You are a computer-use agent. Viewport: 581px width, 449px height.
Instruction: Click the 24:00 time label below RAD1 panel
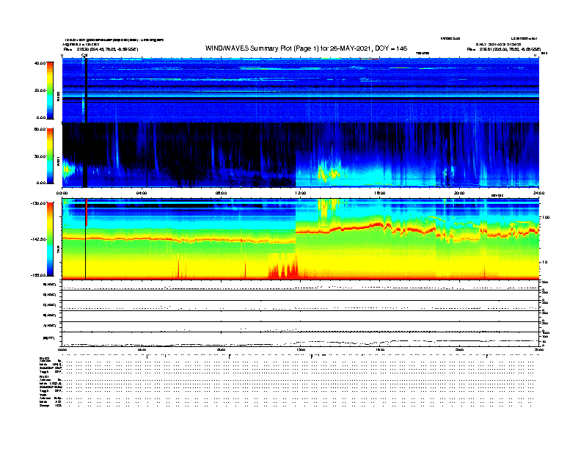coord(538,193)
